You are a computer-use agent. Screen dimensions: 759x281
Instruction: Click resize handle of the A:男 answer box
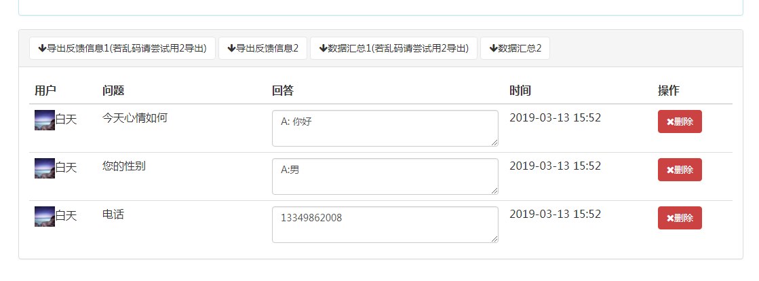click(x=494, y=191)
